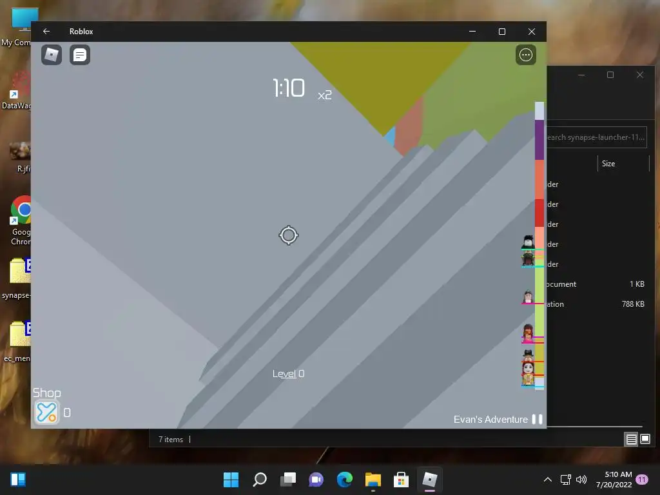Select the 1 KB document row in Explorer

(x=596, y=284)
